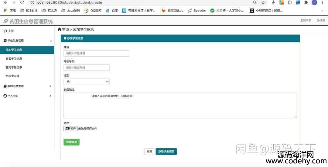Image resolution: width=328 pixels, height=167 pixels.
Task: Click the browser reload icon
Action: [22, 2]
